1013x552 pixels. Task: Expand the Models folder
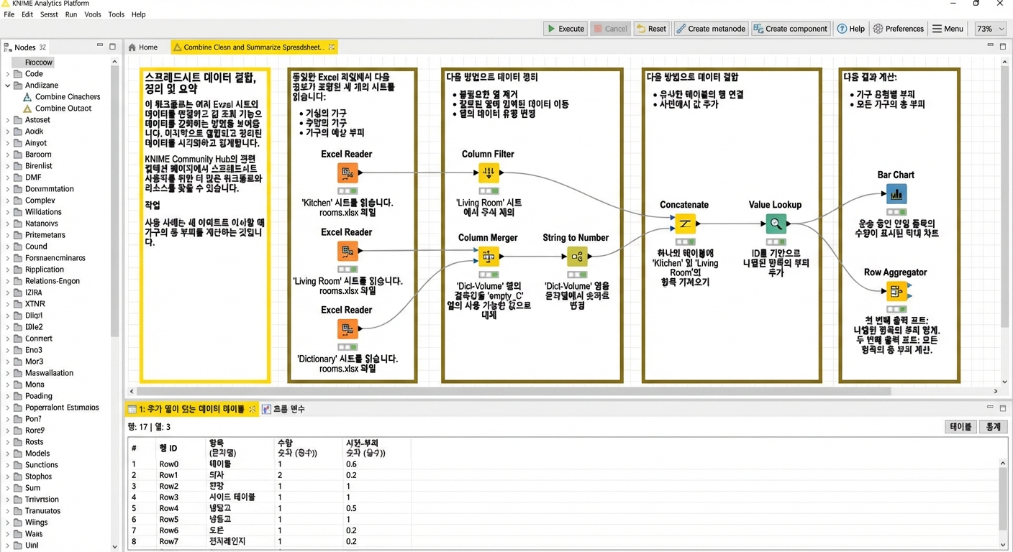(8, 453)
